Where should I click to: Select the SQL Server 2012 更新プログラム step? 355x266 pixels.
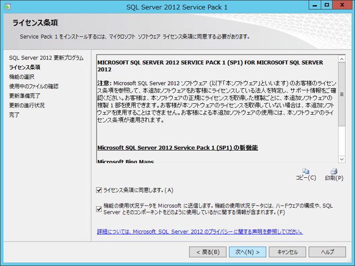46,58
